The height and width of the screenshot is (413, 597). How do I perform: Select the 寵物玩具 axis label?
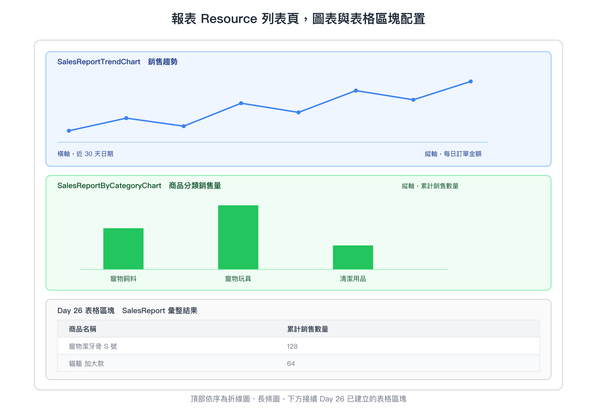238,279
